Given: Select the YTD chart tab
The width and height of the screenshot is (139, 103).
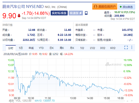Looking at the screenshot, I should (x=41, y=48).
